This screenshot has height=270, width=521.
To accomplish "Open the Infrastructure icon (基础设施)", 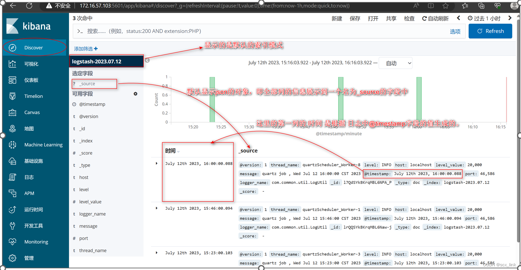I will coord(12,161).
